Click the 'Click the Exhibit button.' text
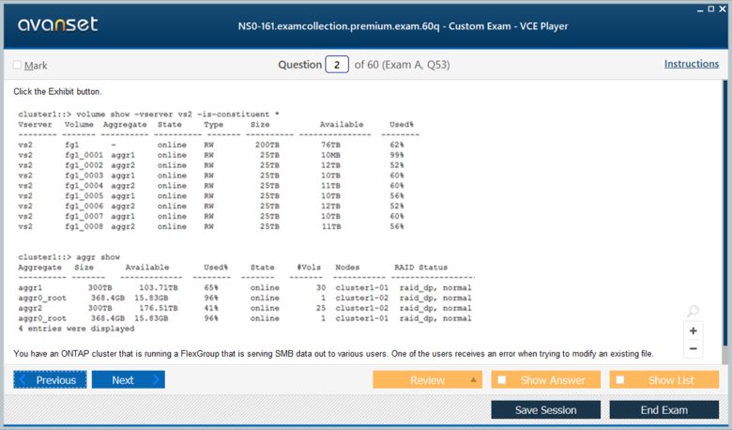Image resolution: width=732 pixels, height=430 pixels. pyautogui.click(x=57, y=91)
